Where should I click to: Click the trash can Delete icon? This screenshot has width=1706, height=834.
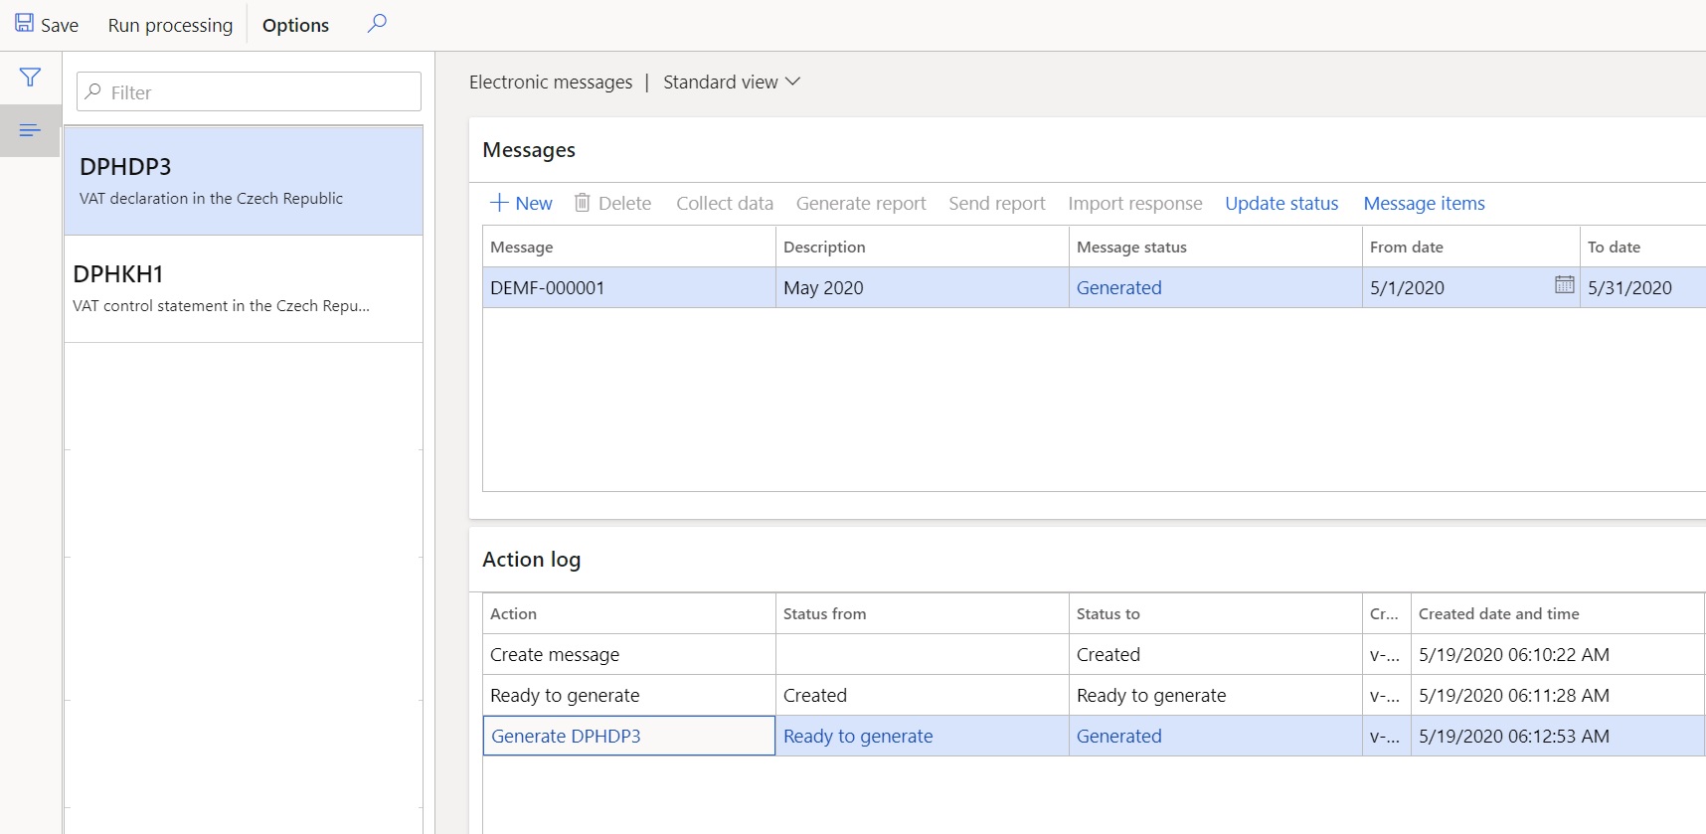(x=583, y=203)
